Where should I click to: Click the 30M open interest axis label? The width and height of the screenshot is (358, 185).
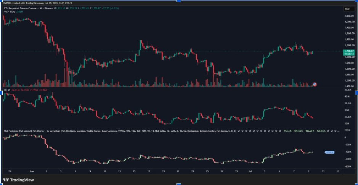coord(347,123)
